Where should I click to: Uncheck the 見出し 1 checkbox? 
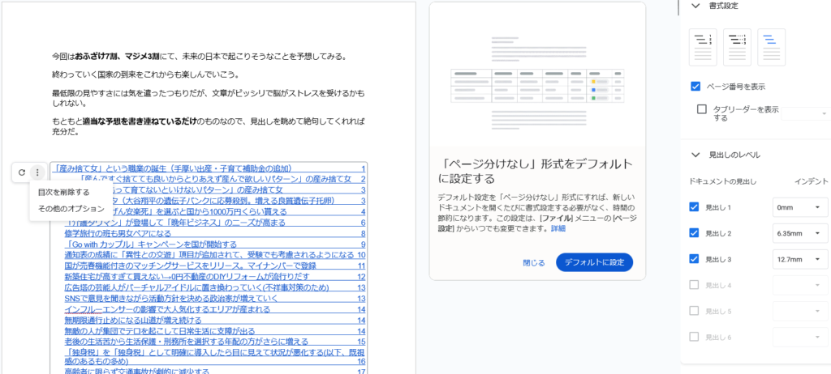(x=694, y=207)
